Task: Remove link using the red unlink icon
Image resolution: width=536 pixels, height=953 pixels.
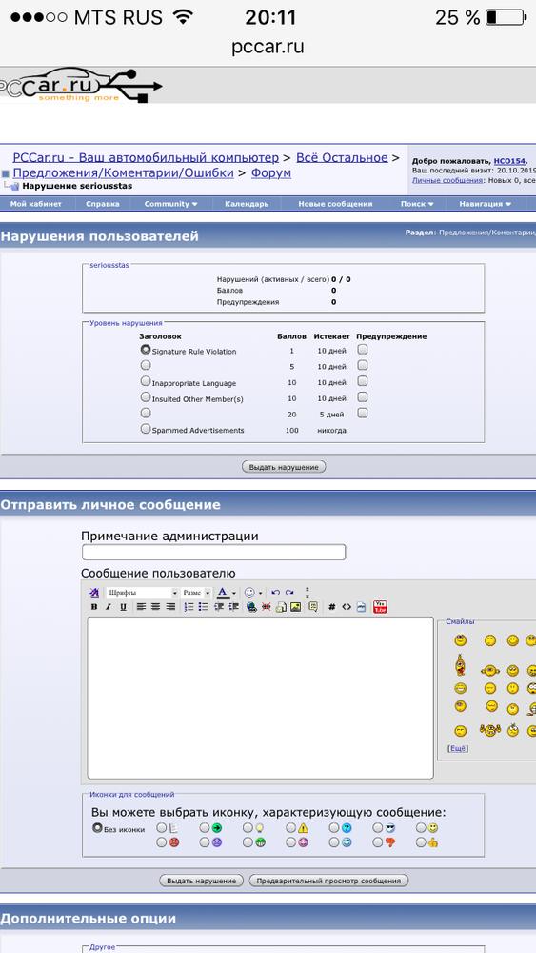Action: (266, 606)
